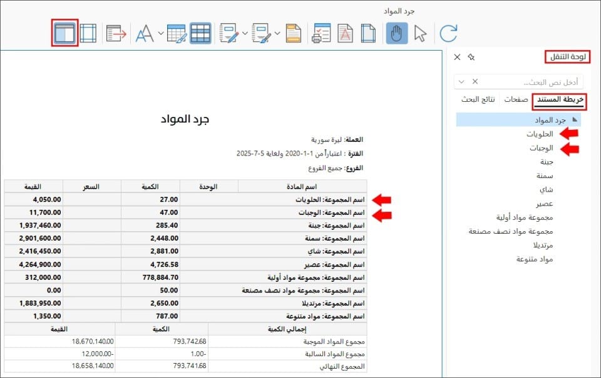
Task: Select مواد متنوعة in the document map
Action: 534,259
